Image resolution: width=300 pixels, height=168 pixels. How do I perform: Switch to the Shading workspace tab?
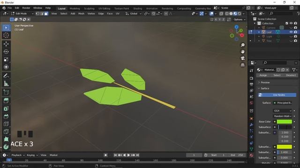tap(137, 8)
